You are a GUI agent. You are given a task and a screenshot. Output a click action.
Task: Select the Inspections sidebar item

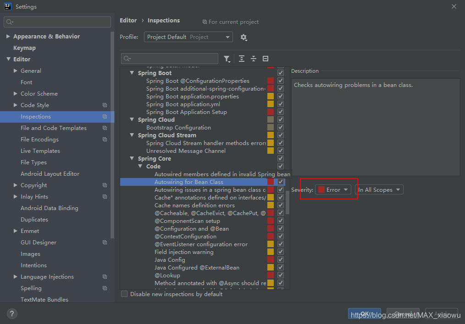(x=57, y=117)
